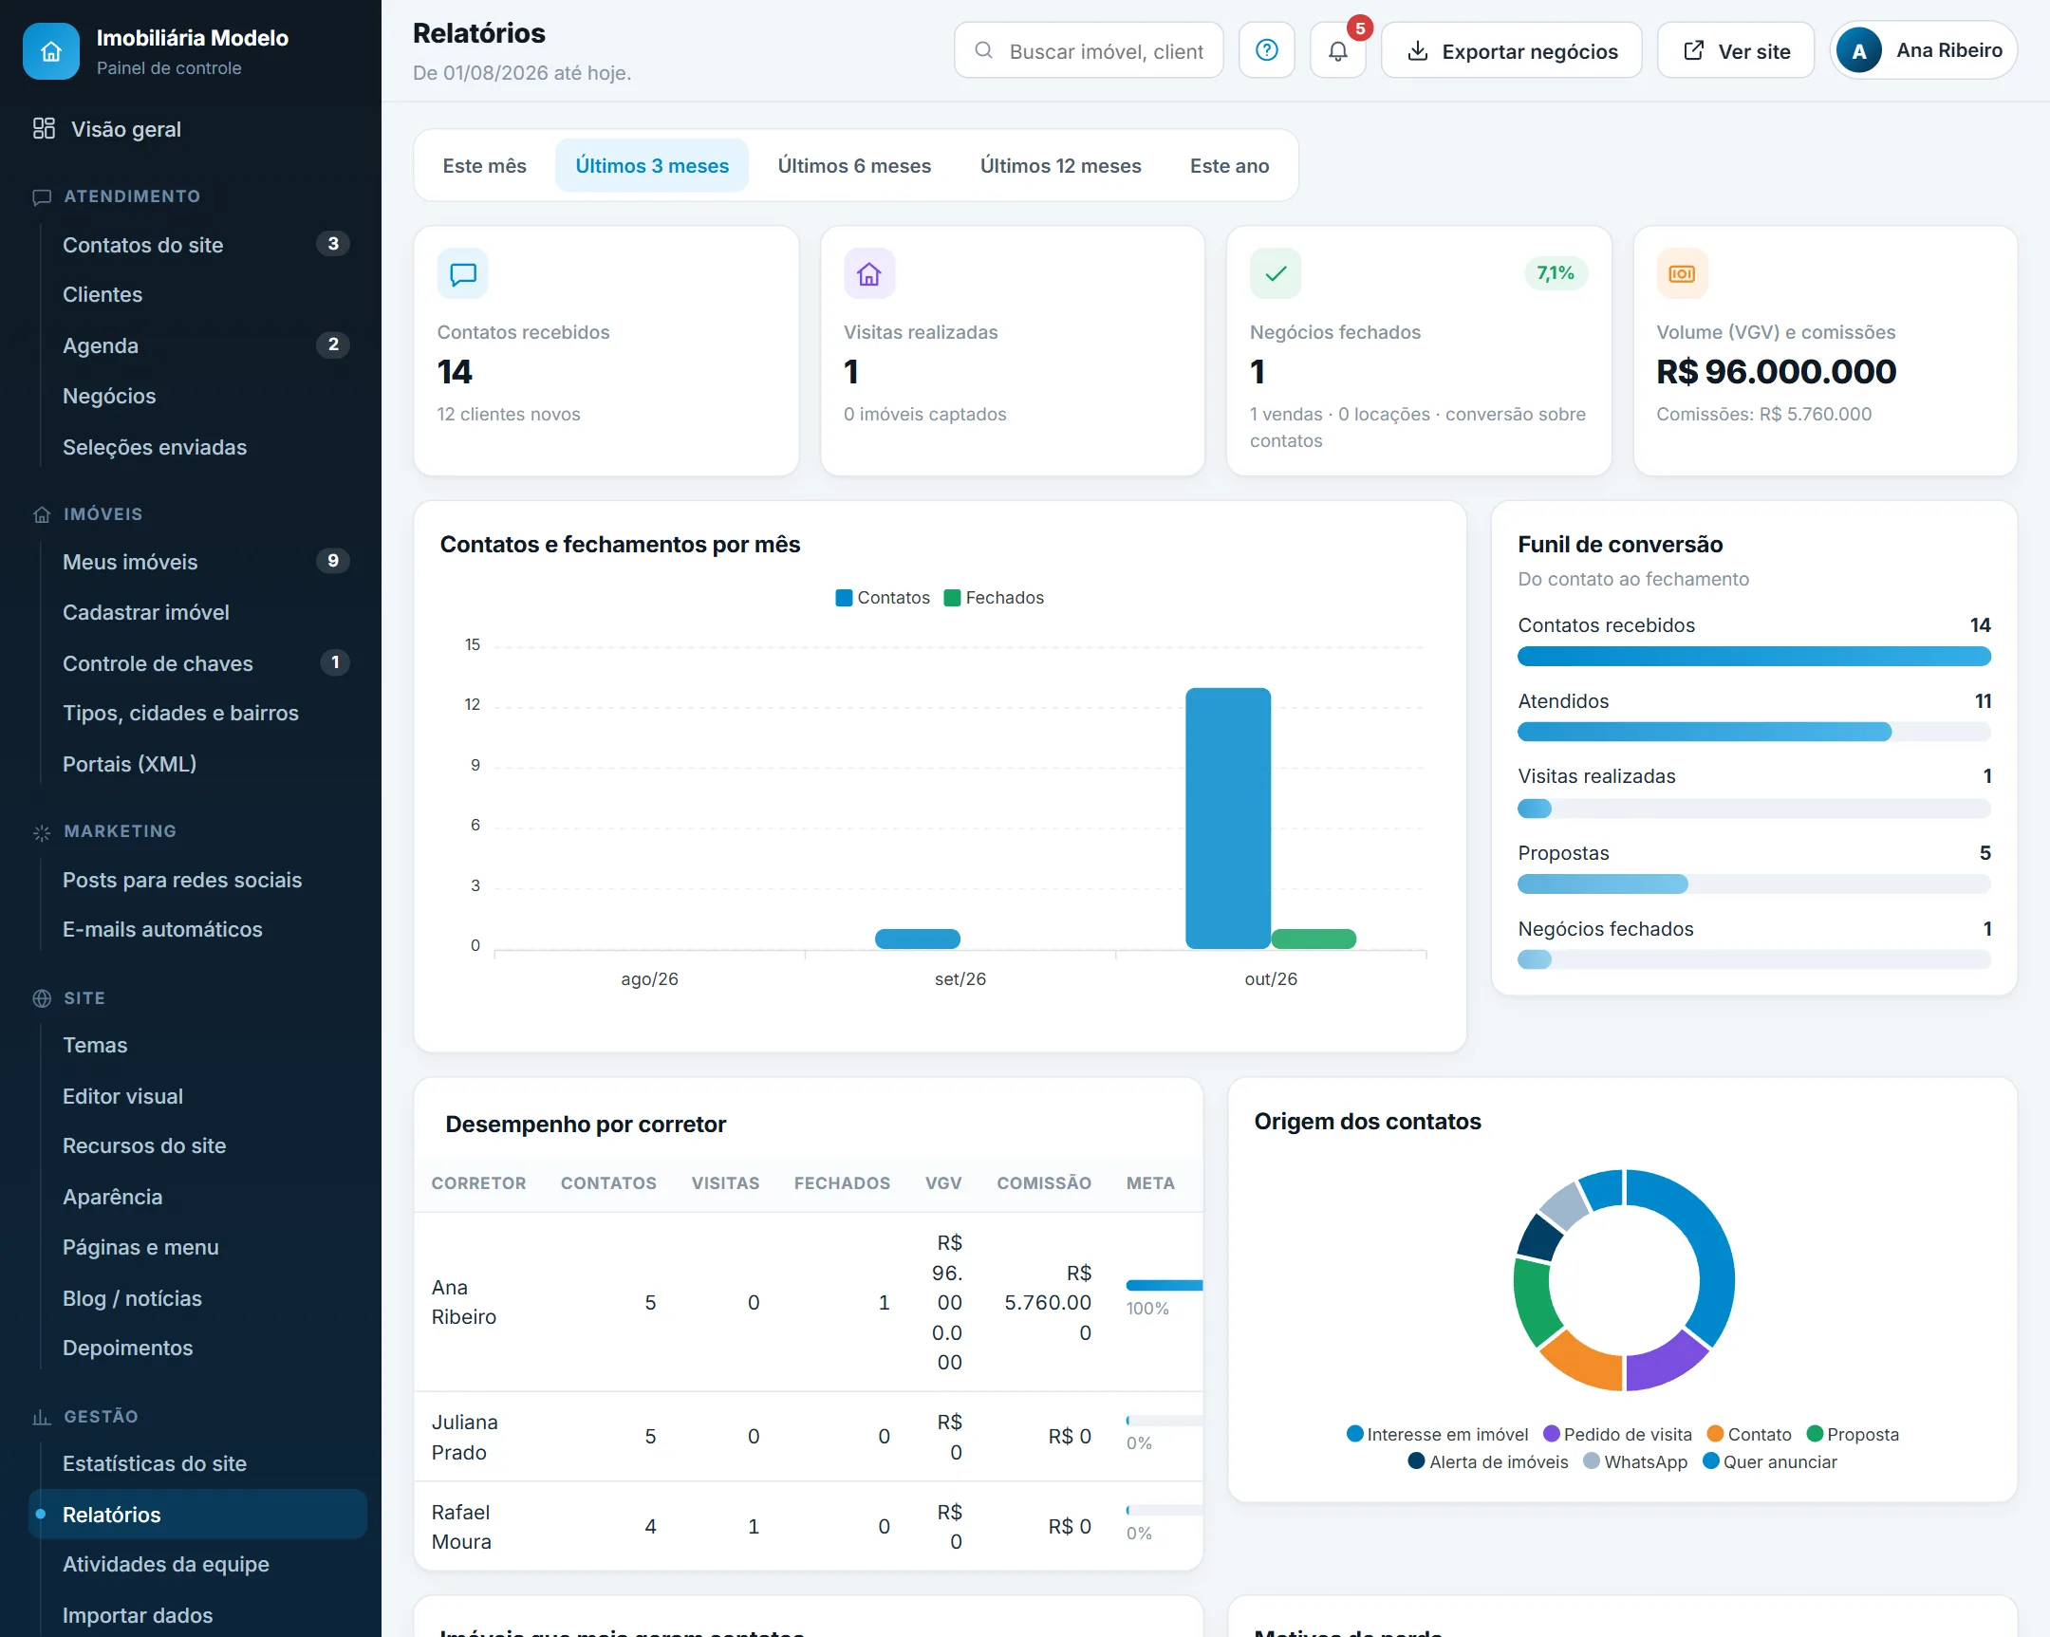Click the Juliana Prado table row name

coord(465,1437)
